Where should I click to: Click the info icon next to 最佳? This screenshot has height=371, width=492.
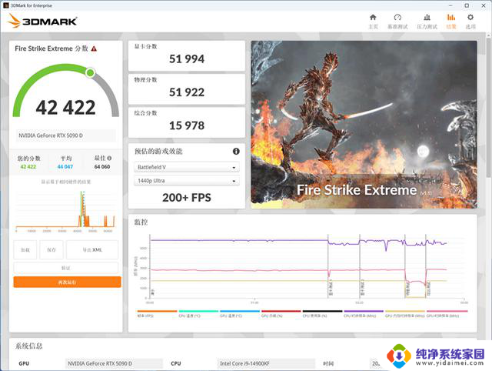coord(109,158)
